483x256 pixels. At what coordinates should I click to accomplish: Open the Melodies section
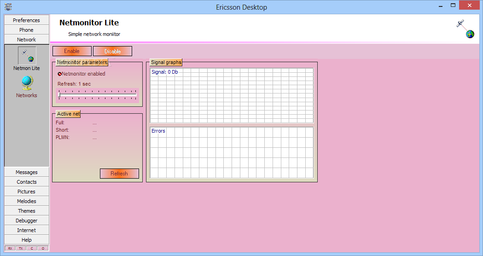click(27, 201)
